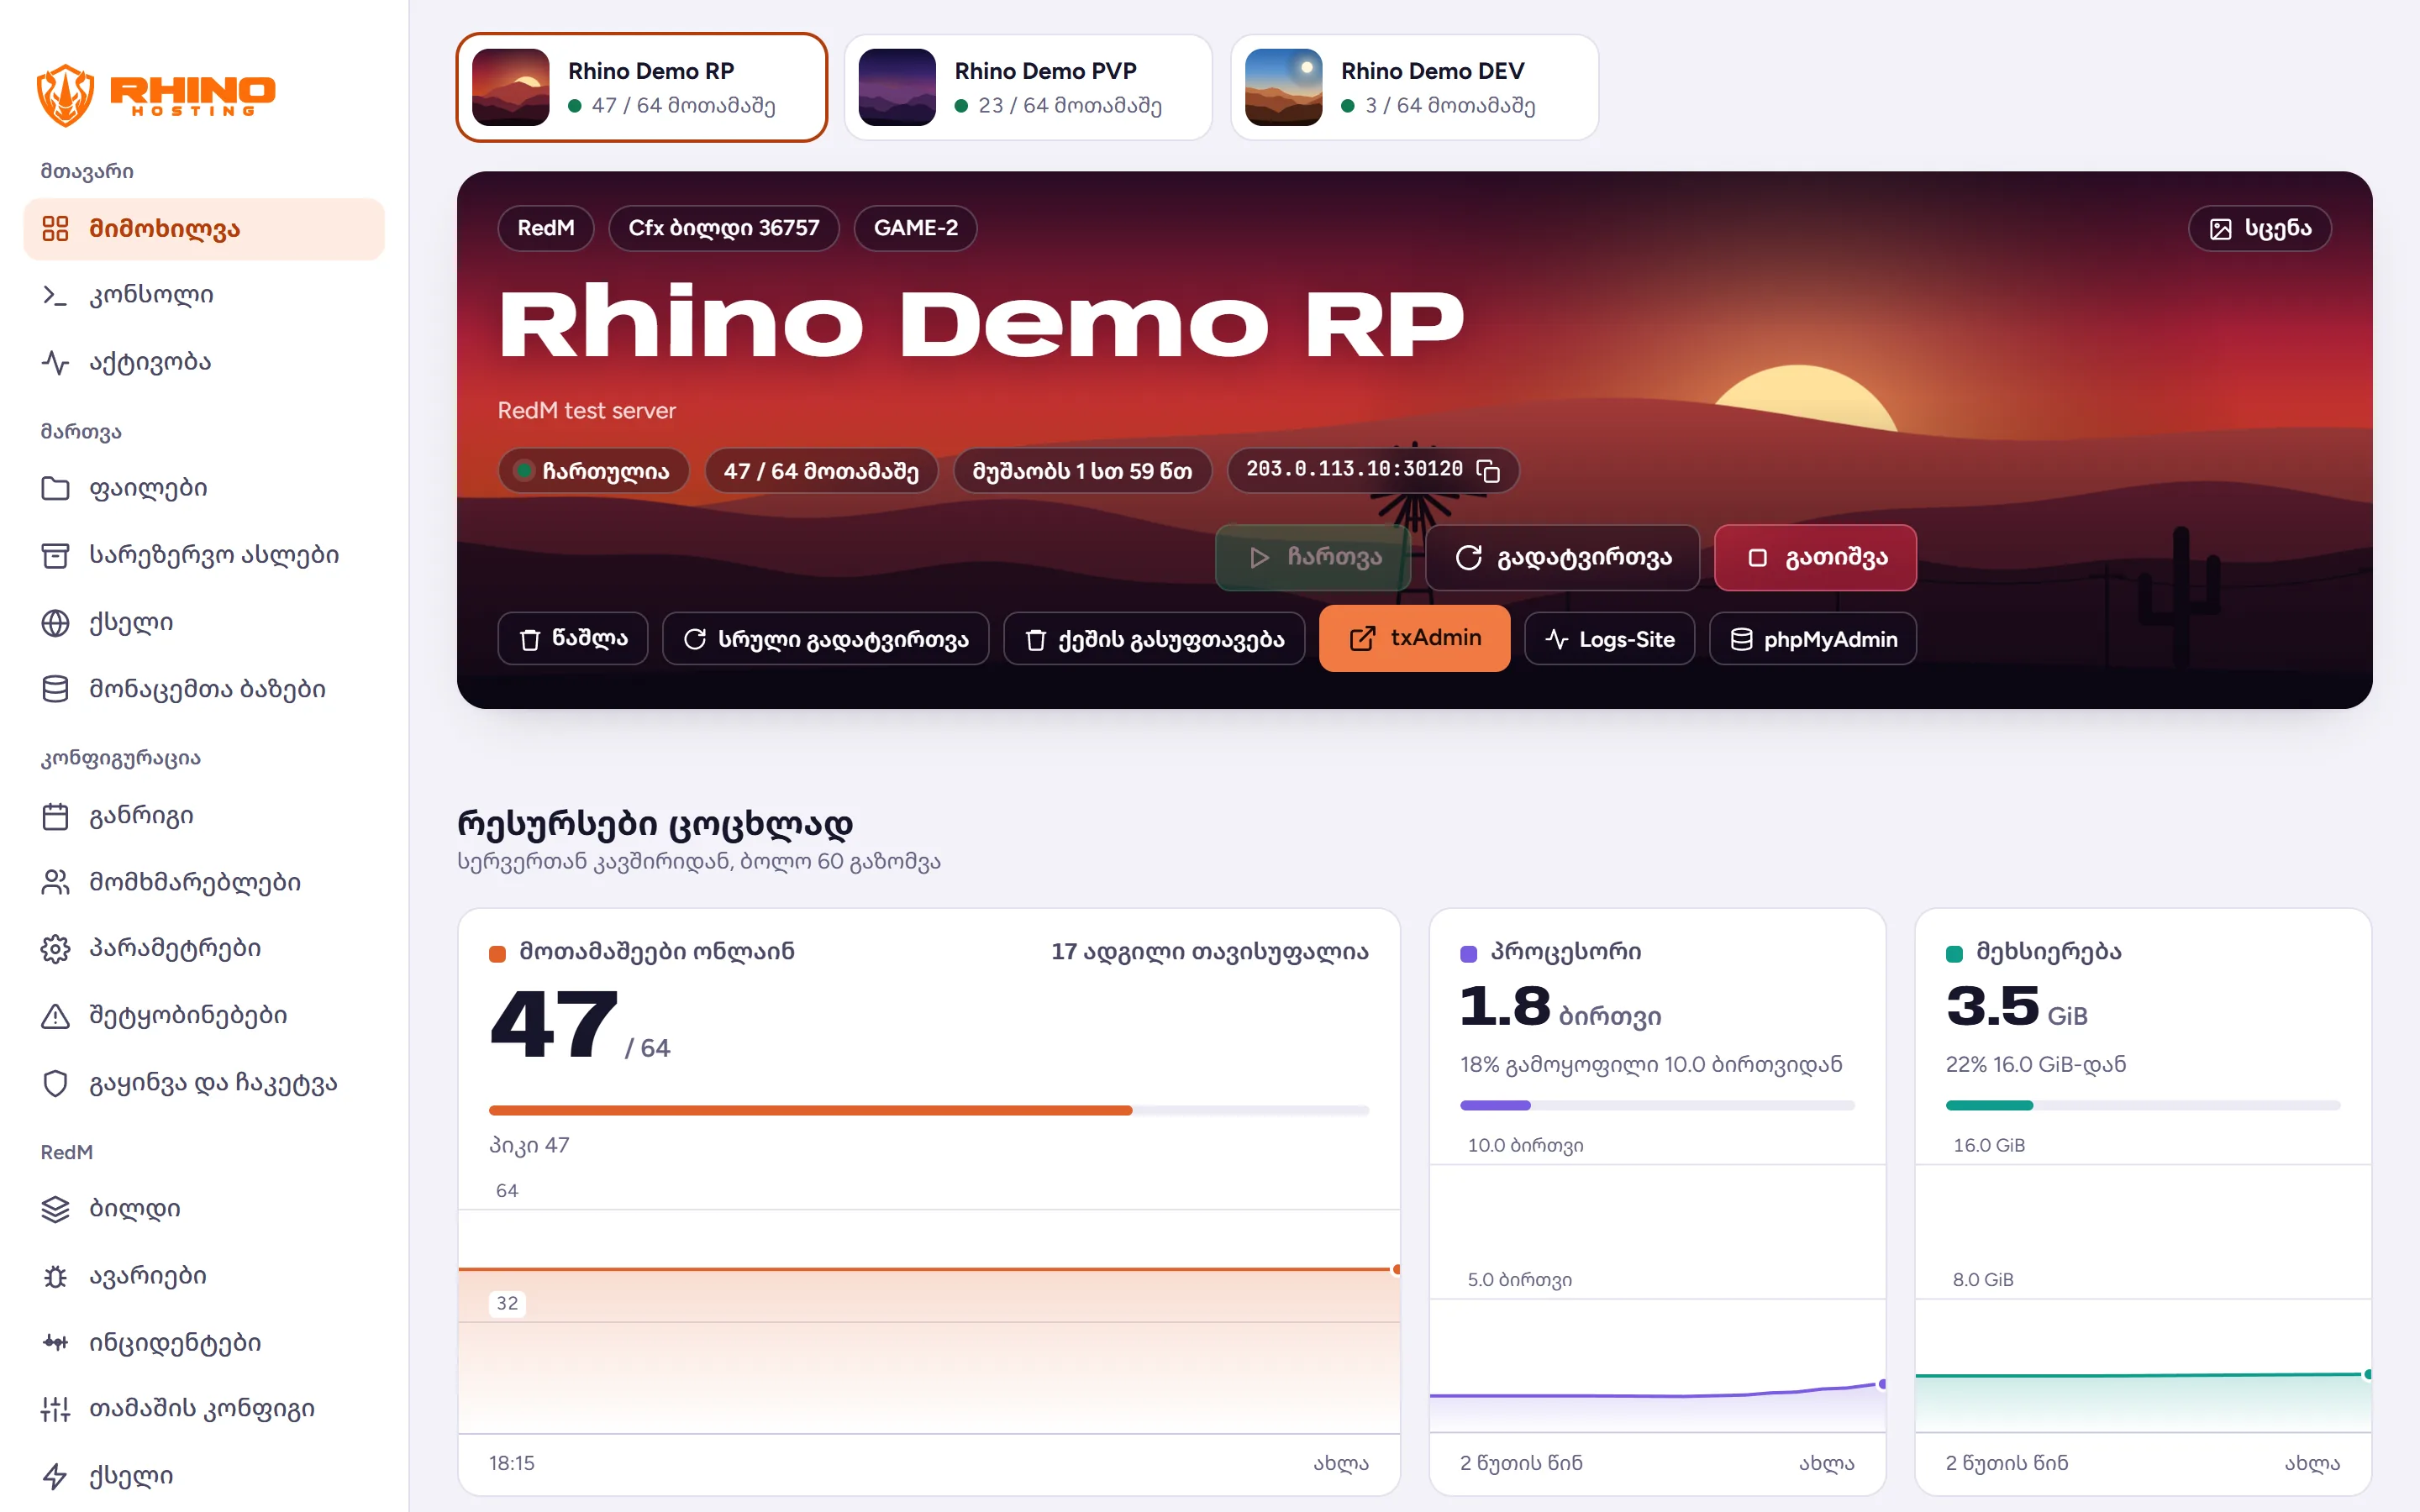Click the GAME-2 node badge

(915, 228)
